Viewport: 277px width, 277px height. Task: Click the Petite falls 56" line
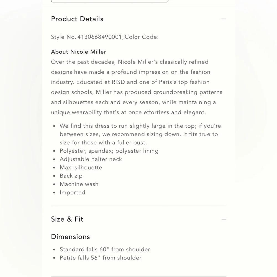[101, 258]
